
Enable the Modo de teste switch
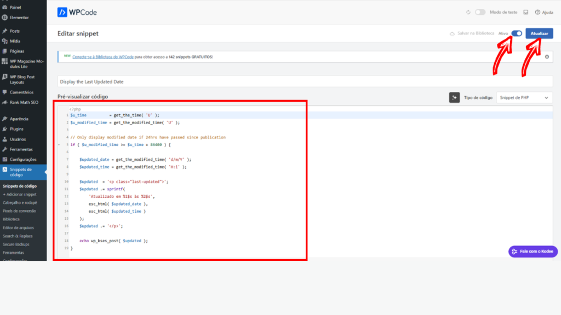coord(480,12)
